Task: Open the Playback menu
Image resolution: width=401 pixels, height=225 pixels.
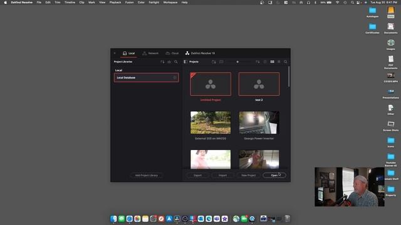Action: coord(115,2)
